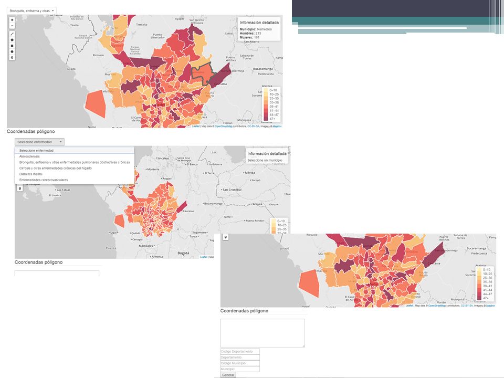Click 'Información detallada' heading on middle map
This screenshot has width=504, height=378.
267,153
